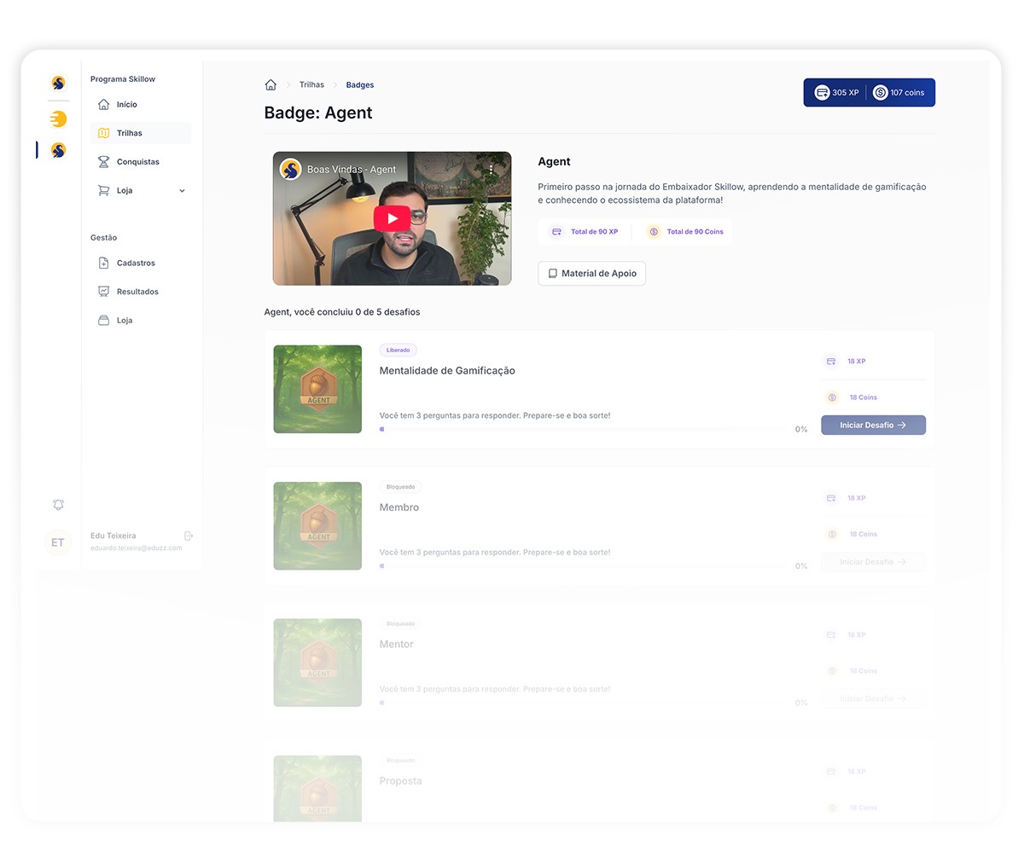
Task: Click the ET user avatar
Action: 58,542
